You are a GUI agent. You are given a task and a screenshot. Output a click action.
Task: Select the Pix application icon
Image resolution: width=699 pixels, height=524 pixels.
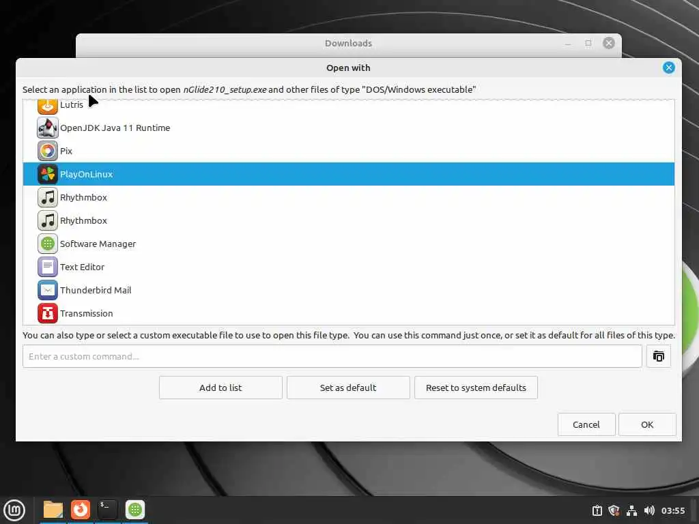coord(47,151)
